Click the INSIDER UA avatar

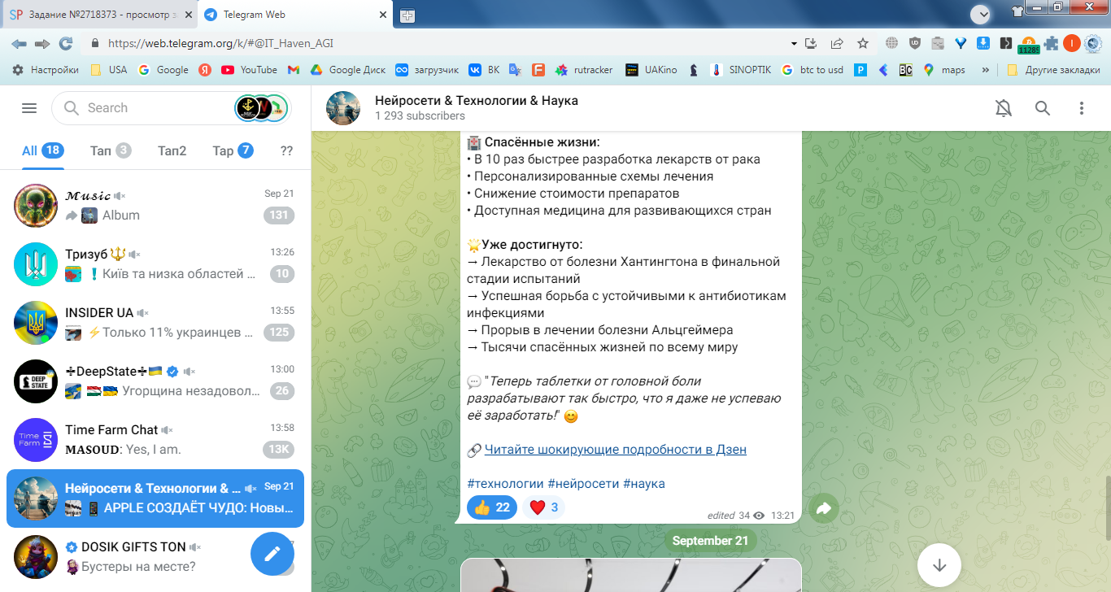point(36,323)
